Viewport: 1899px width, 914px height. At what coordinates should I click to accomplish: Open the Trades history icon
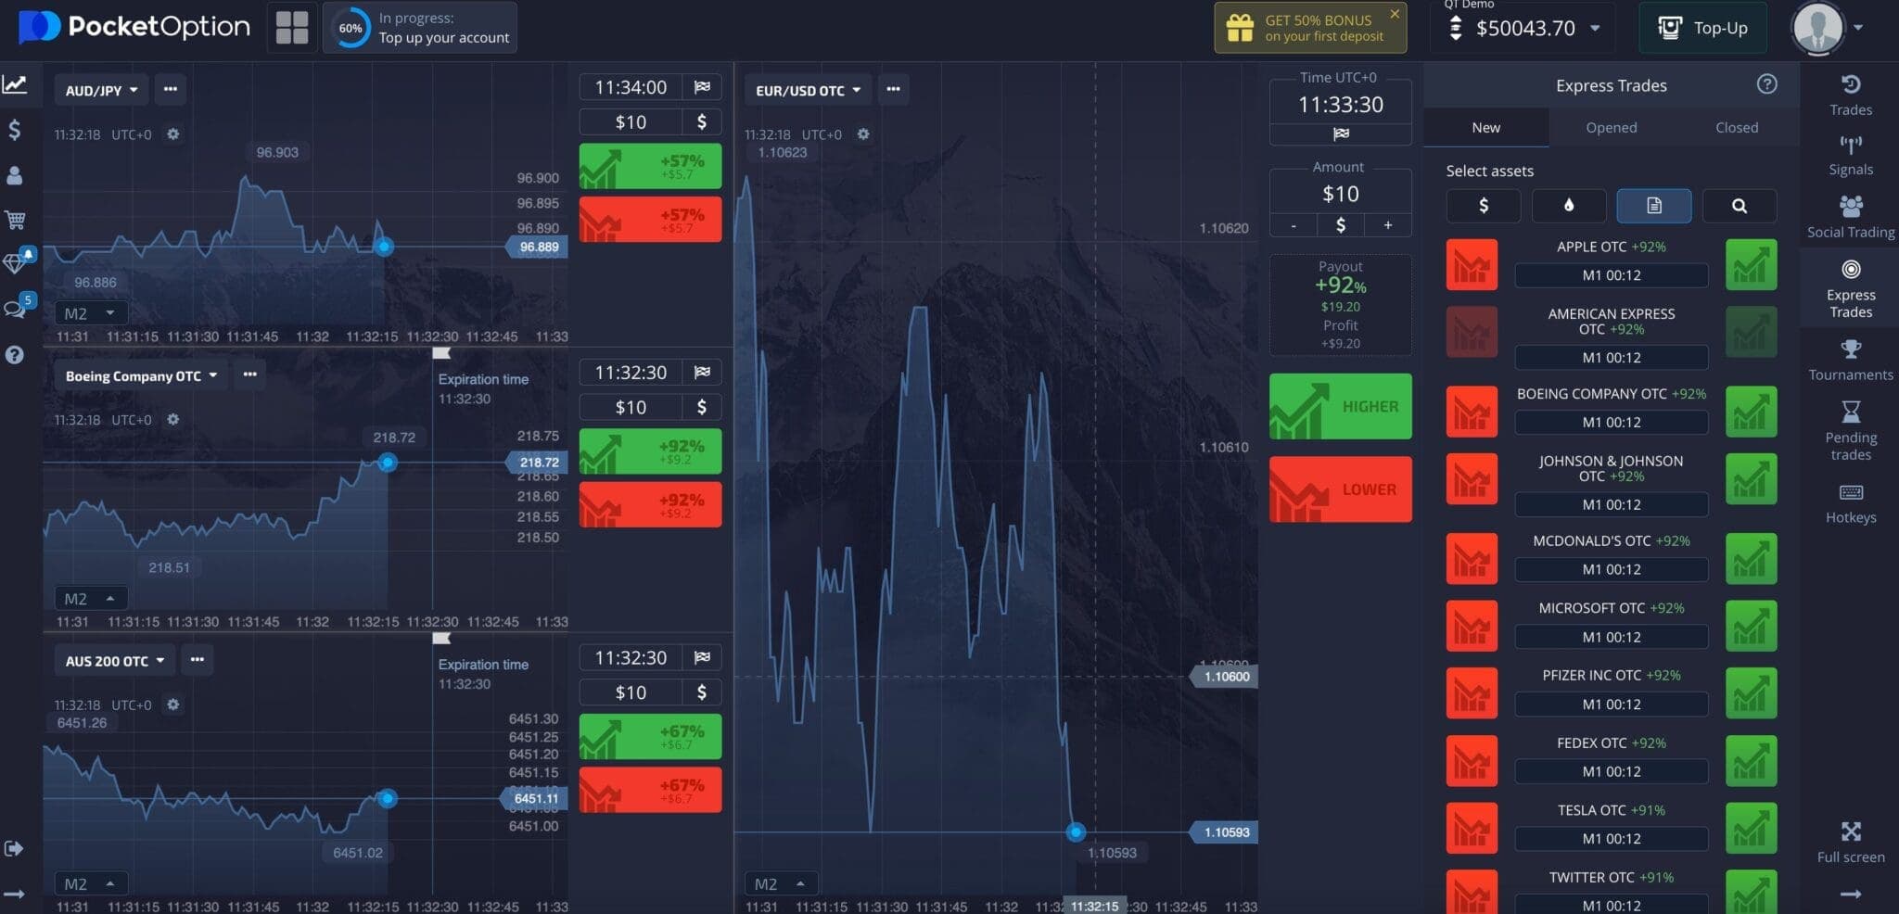click(1850, 95)
